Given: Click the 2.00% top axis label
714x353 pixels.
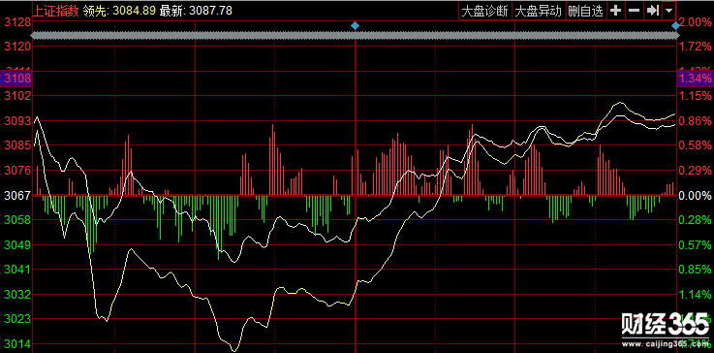Looking at the screenshot, I should pos(695,22).
